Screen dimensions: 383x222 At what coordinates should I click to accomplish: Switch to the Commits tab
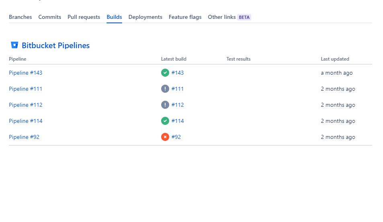[49, 17]
